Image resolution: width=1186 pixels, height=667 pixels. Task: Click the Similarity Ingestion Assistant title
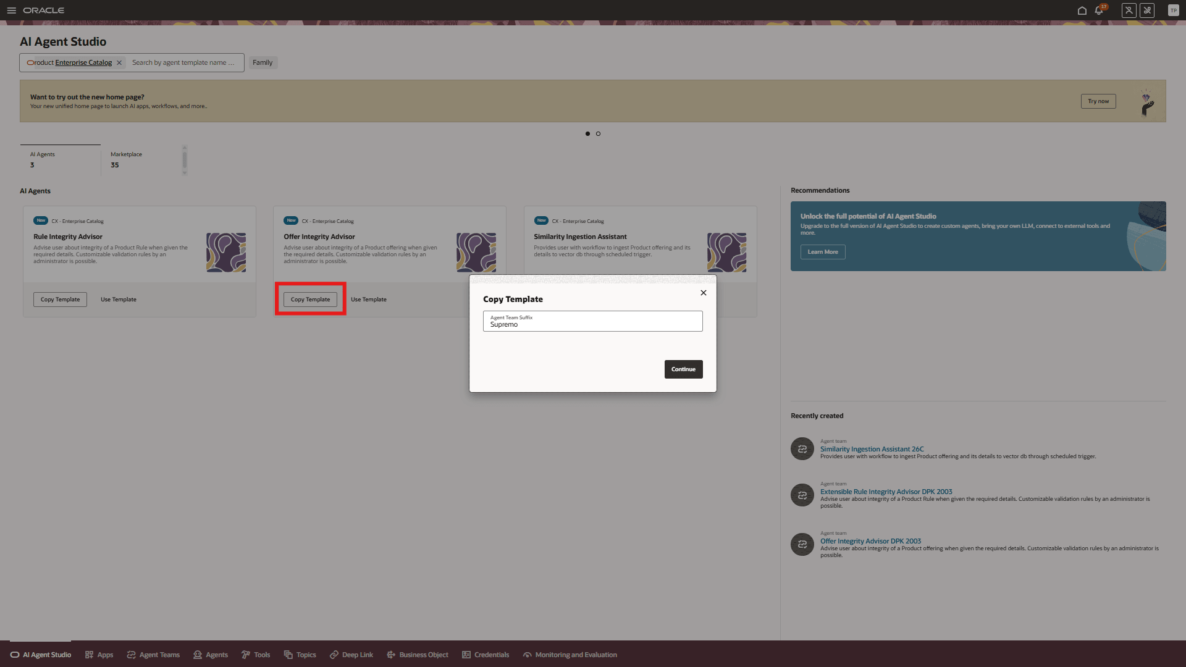(x=580, y=237)
